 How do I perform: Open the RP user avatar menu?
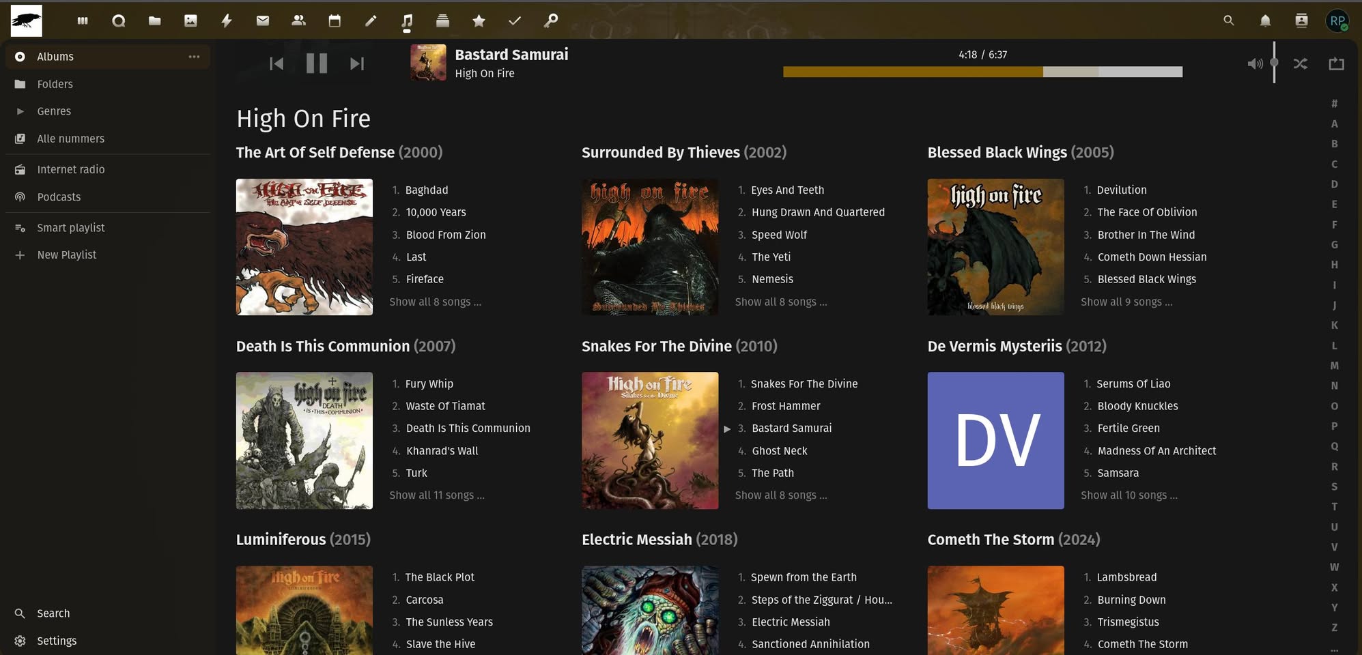1337,20
